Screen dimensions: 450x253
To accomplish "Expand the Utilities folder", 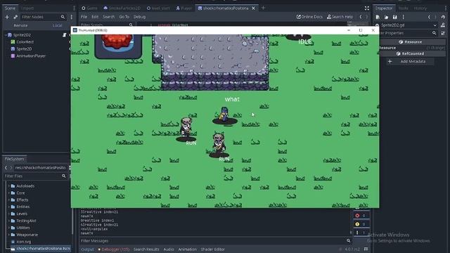I will [8, 228].
